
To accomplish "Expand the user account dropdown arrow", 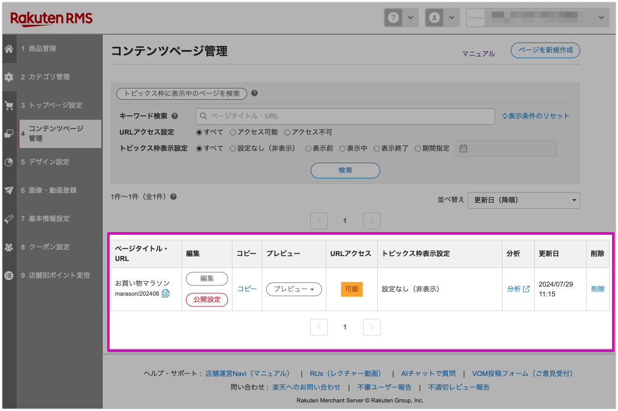I will [x=451, y=18].
